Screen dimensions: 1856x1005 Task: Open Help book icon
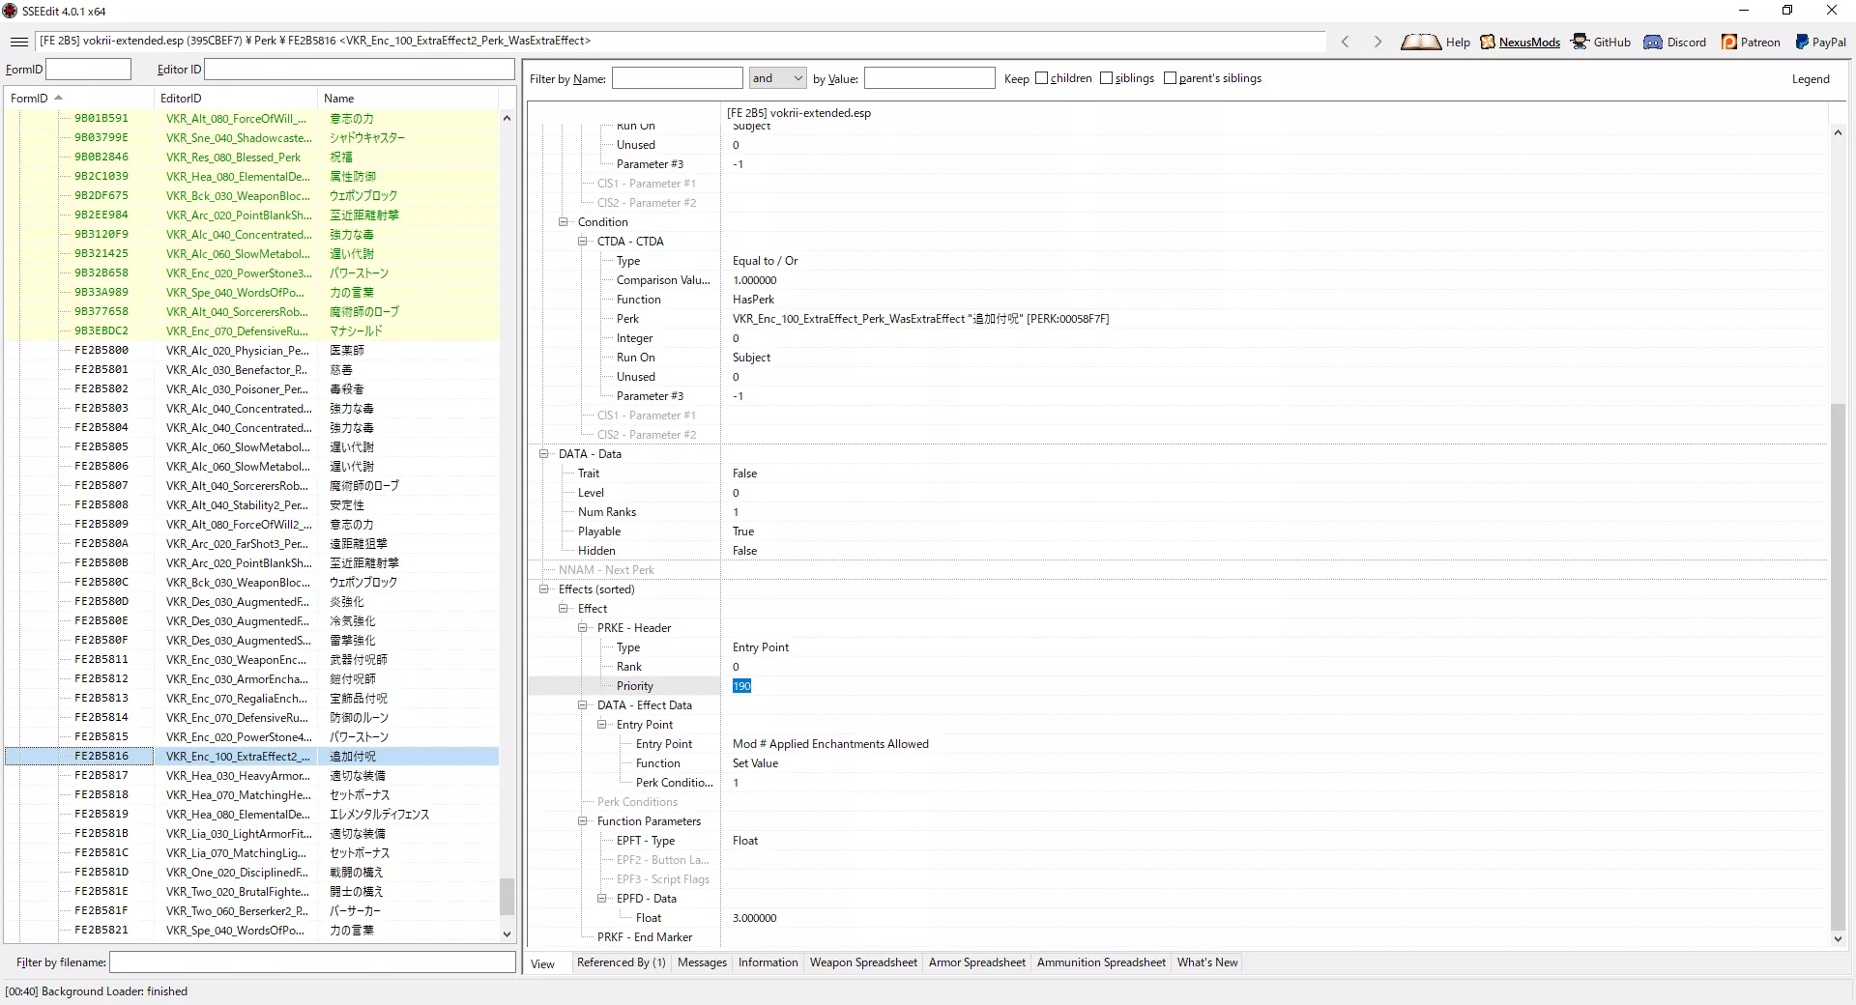click(x=1420, y=42)
